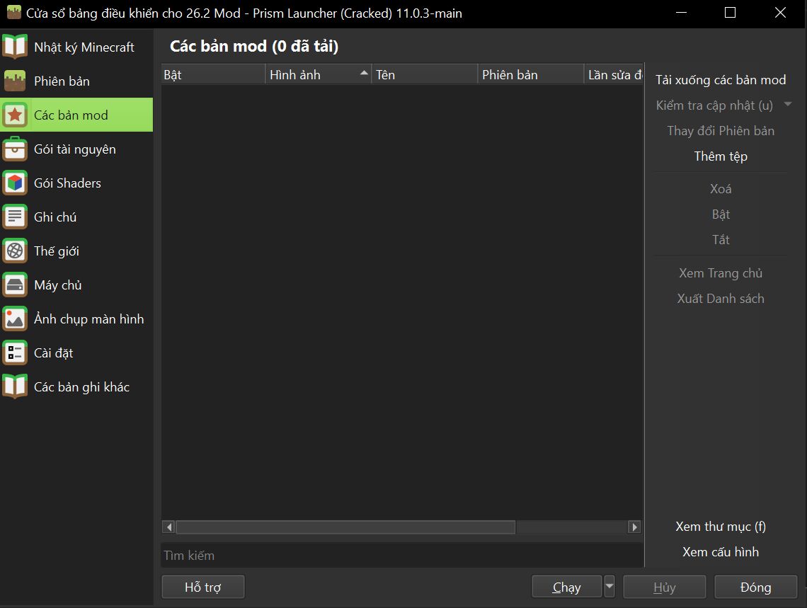Open Các bản ghi khác page label
Image resolution: width=807 pixels, height=608 pixels.
[x=81, y=387]
